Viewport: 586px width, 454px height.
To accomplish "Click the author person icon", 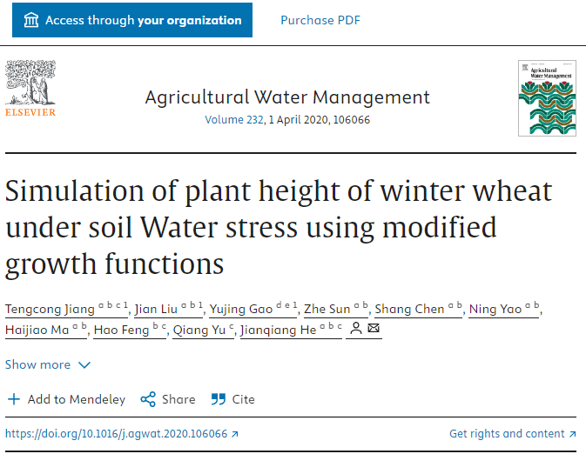I will coord(355,330).
